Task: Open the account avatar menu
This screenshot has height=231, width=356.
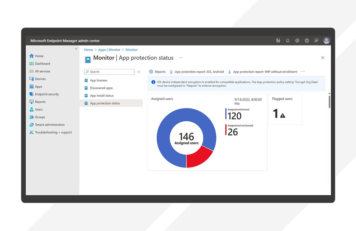Action: point(326,41)
